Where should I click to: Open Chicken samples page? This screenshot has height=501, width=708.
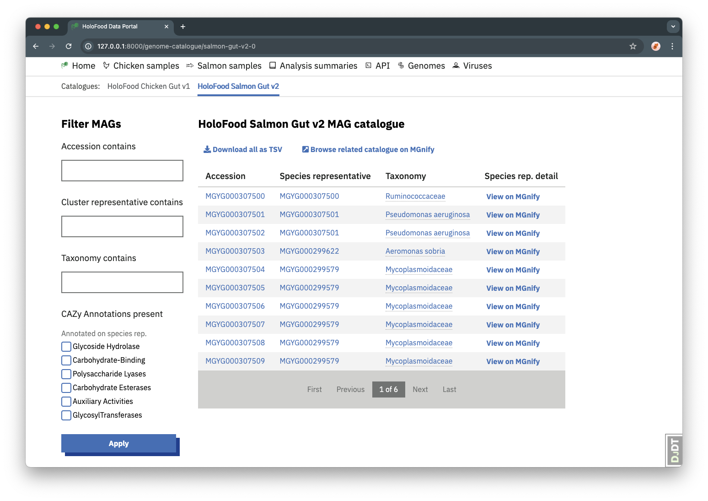[146, 66]
